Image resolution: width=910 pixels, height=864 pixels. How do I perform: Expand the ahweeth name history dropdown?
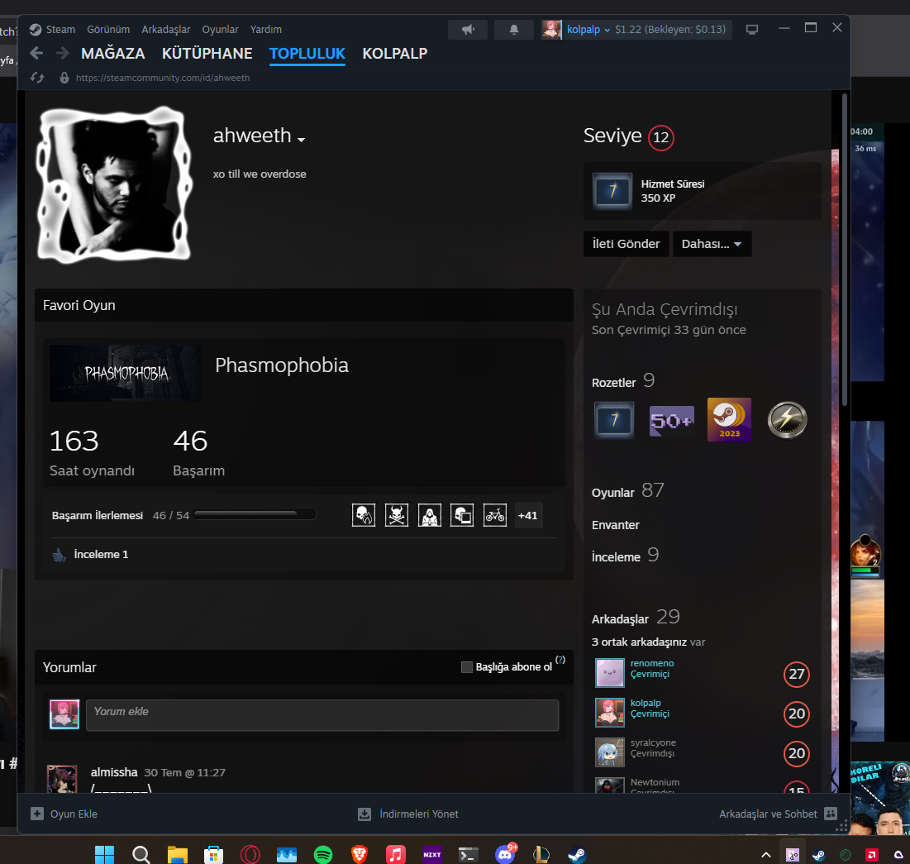[301, 140]
